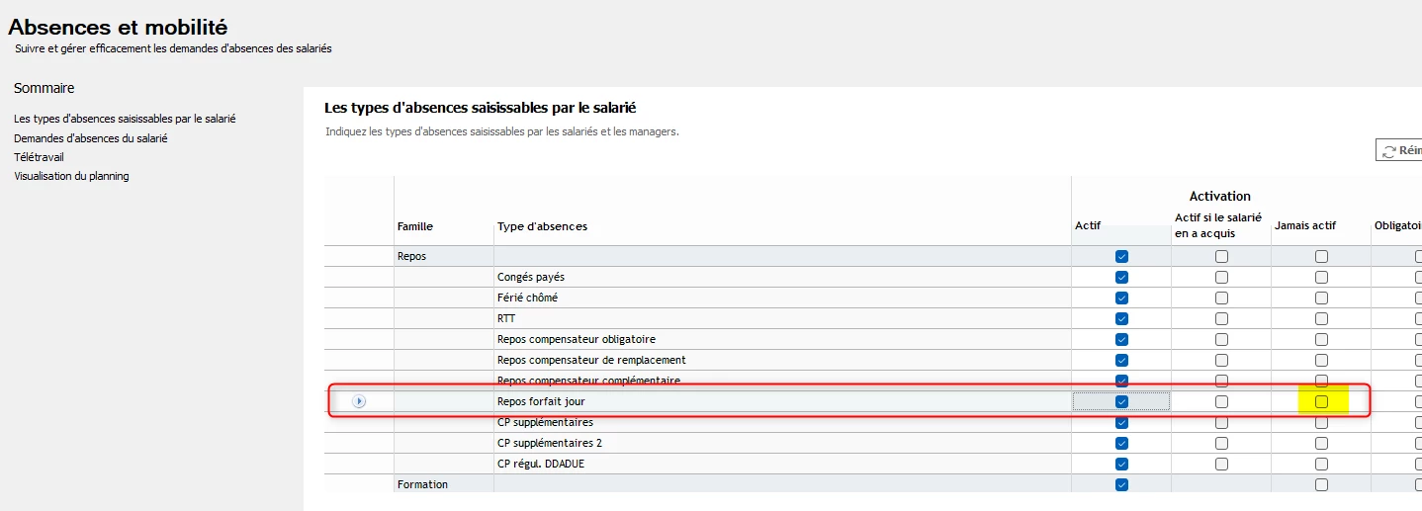Open 'Visualisation du planning' in Sommaire
The image size is (1422, 511).
(71, 176)
